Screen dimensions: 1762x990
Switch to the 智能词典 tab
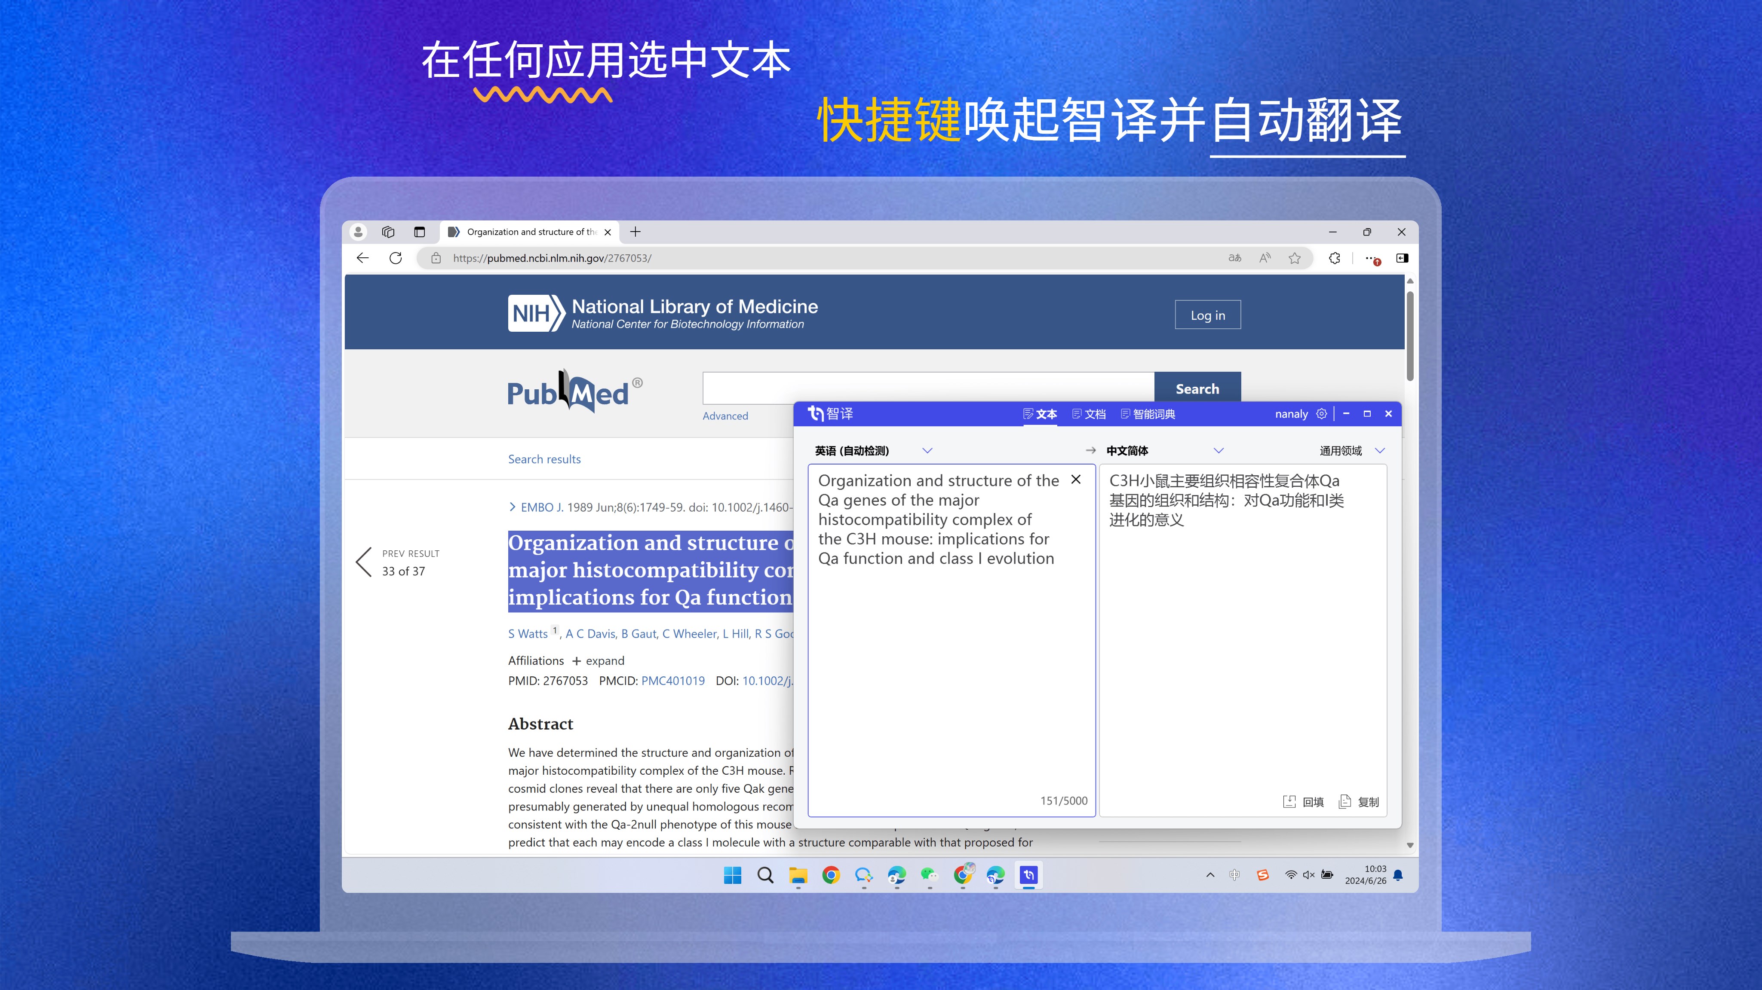pyautogui.click(x=1148, y=414)
